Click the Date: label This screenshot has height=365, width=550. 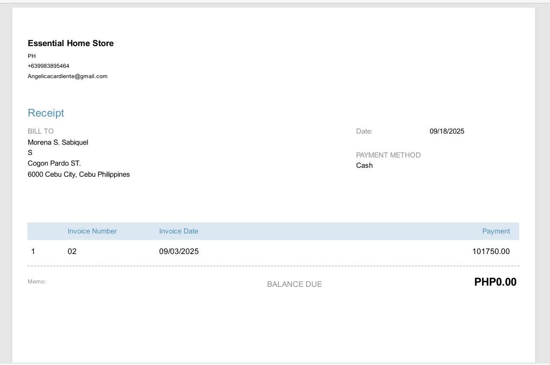364,131
